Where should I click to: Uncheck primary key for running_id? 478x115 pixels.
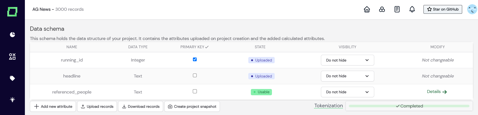click(195, 59)
